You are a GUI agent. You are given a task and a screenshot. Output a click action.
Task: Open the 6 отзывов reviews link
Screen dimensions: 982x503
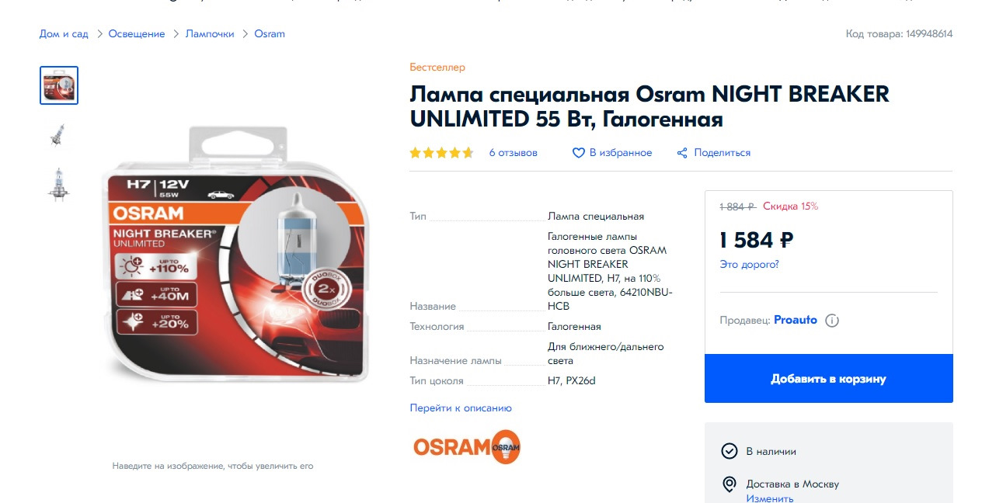point(513,153)
